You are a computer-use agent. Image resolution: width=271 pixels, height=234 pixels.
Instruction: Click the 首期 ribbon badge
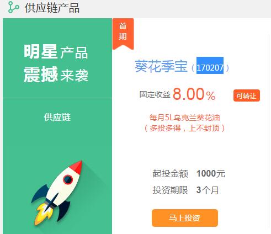pos(123,34)
